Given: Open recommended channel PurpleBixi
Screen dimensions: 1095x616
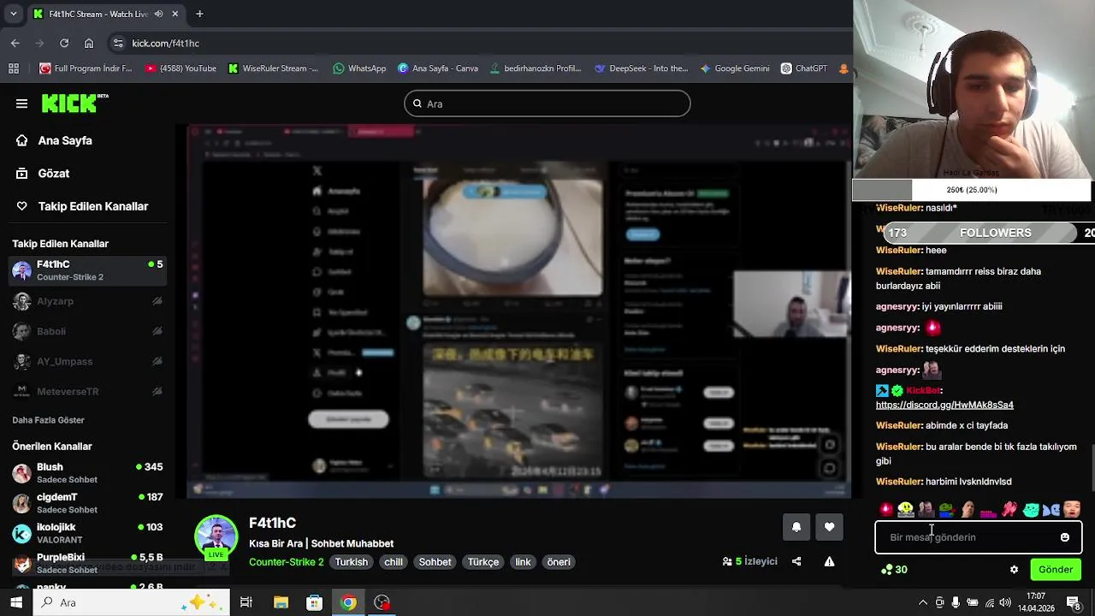Looking at the screenshot, I should pyautogui.click(x=86, y=563).
